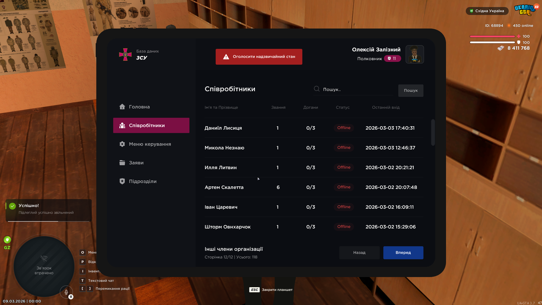
Task: Click the Східна Україна server badge
Action: tap(487, 11)
